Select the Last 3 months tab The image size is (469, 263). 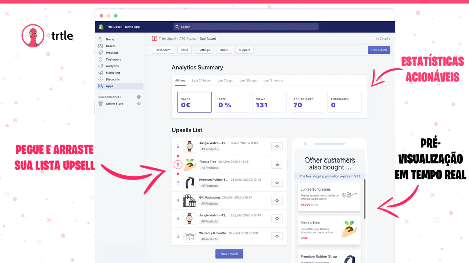[273, 80]
